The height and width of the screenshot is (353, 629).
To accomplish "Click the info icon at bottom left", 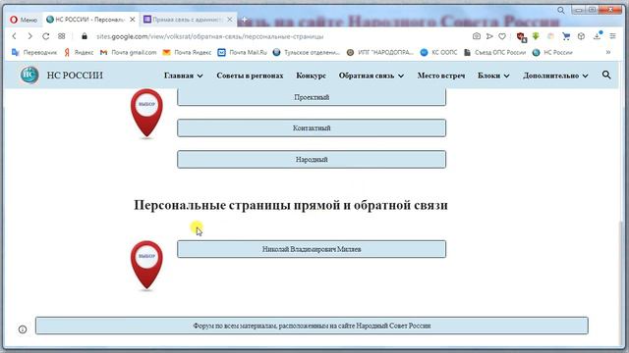I will [23, 329].
